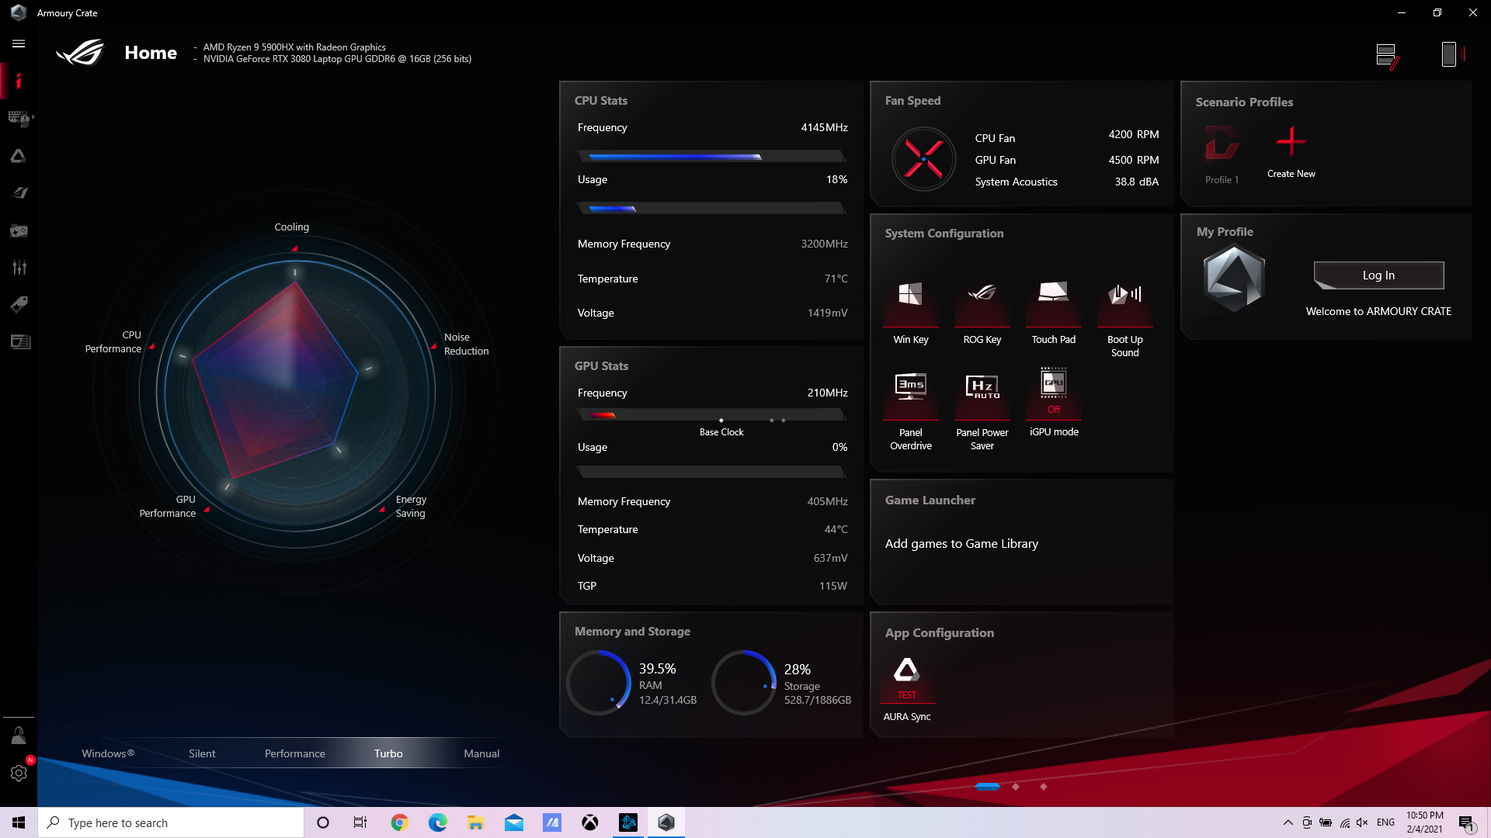This screenshot has height=838, width=1491.
Task: Open the News icon in the sidebar
Action: (x=20, y=341)
